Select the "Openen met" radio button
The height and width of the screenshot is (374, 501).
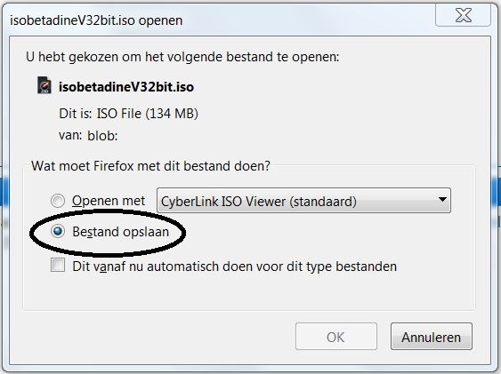58,201
